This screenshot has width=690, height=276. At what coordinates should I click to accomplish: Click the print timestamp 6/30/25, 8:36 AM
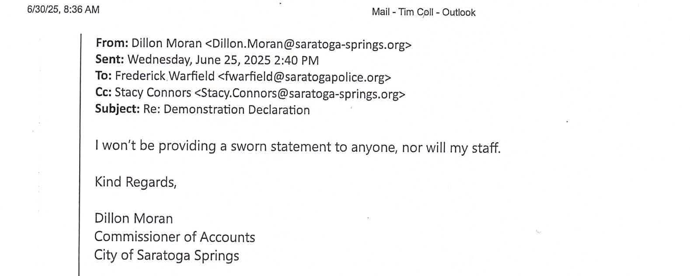pyautogui.click(x=63, y=10)
